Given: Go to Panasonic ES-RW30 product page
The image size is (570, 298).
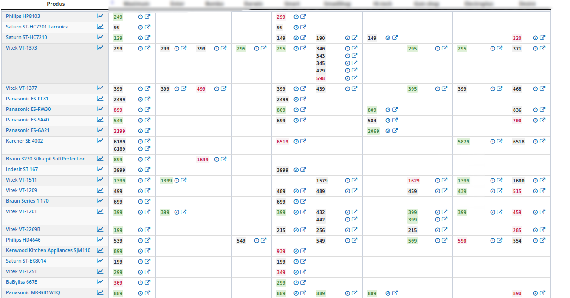Looking at the screenshot, I should coord(28,109).
